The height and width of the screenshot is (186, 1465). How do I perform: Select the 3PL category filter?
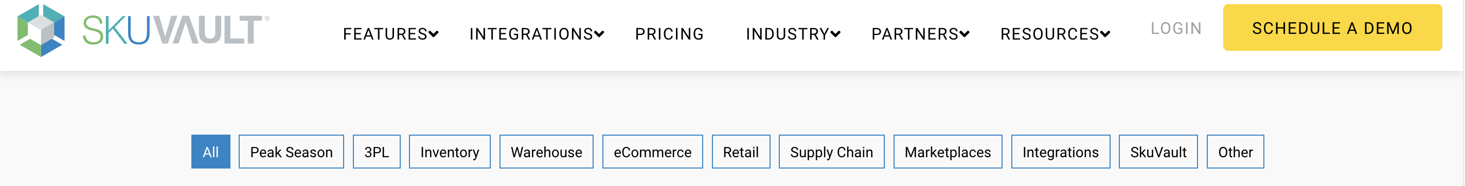(377, 152)
